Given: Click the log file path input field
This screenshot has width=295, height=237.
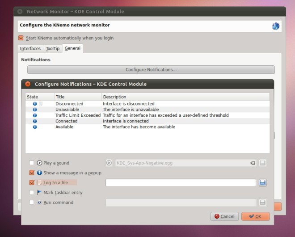Looking at the screenshot, I should click(x=181, y=182).
